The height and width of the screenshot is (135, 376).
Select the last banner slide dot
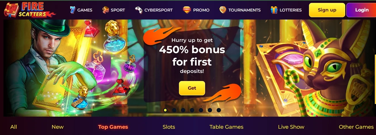pos(219,110)
